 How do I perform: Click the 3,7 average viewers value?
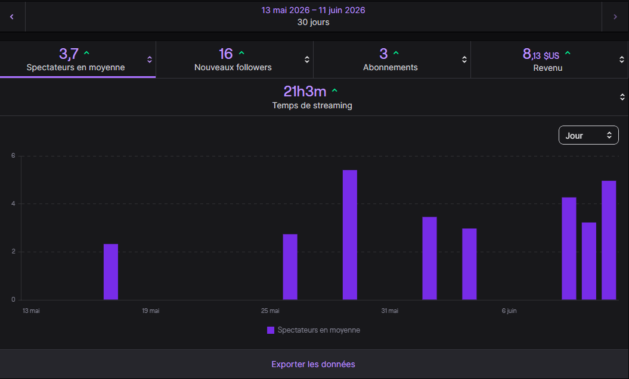(69, 54)
